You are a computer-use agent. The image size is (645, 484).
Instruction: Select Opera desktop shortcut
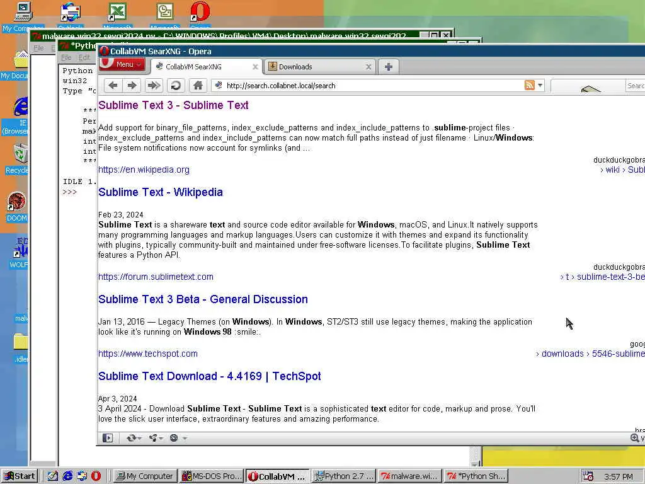(200, 16)
